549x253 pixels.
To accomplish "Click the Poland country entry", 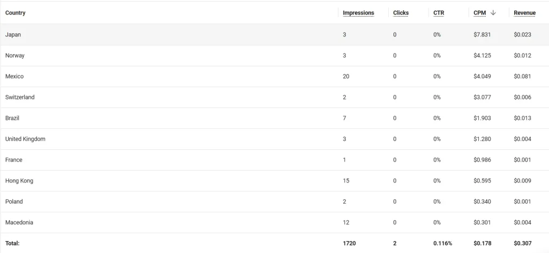I will 14,202.
